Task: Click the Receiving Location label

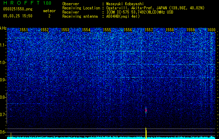Action: pyautogui.click(x=81, y=8)
